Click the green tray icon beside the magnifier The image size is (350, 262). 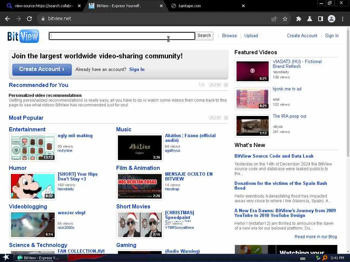[318, 258]
